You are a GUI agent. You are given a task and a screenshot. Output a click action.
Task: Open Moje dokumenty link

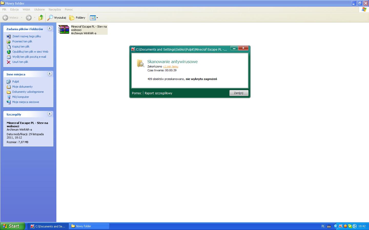tap(23, 87)
